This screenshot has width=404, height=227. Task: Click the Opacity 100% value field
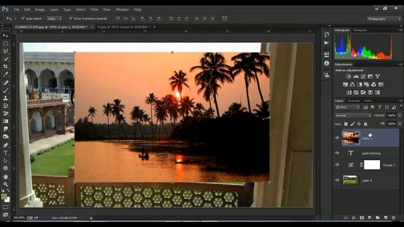[x=391, y=115]
